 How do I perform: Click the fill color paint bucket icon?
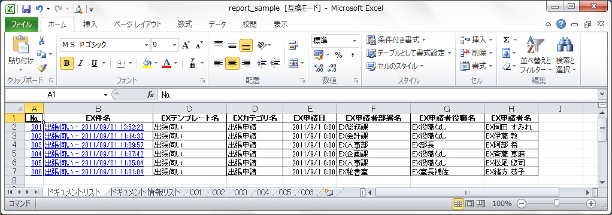pyautogui.click(x=147, y=63)
